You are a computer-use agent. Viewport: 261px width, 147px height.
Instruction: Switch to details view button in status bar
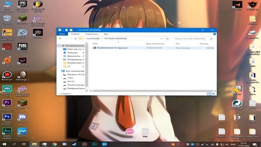pos(209,94)
